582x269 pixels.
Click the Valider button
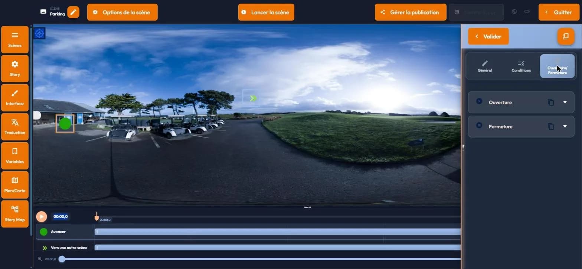point(488,36)
